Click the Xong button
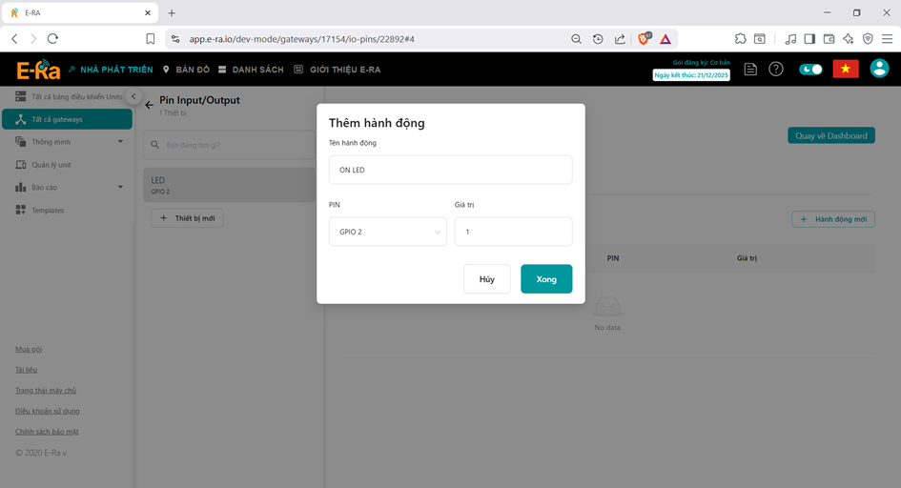 click(x=546, y=279)
